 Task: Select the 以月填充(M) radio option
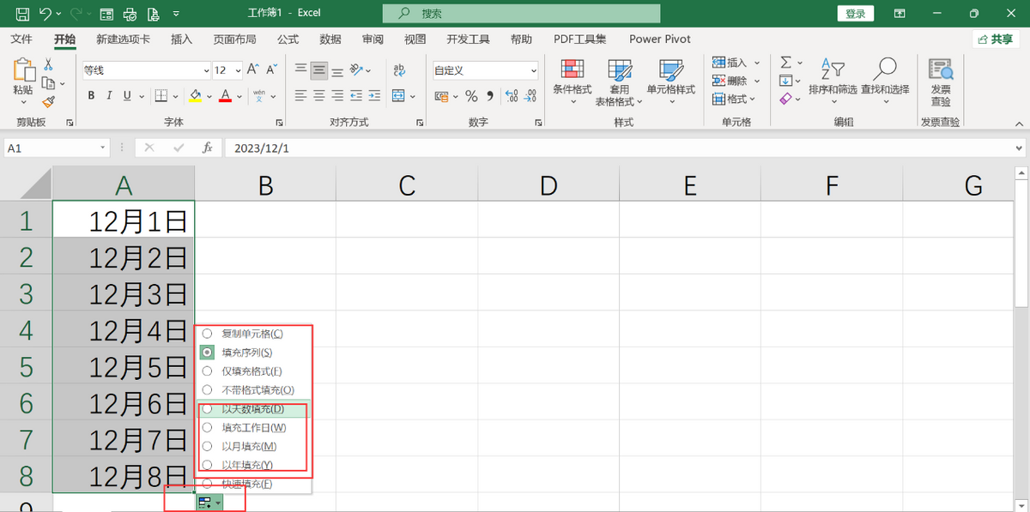(207, 446)
